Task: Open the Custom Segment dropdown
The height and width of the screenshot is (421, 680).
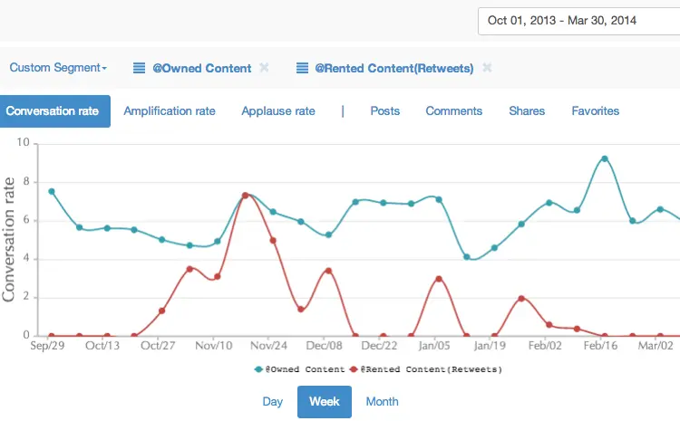Action: click(58, 68)
